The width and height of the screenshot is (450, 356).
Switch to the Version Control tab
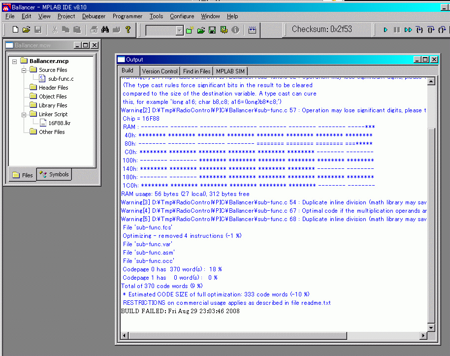coord(160,71)
